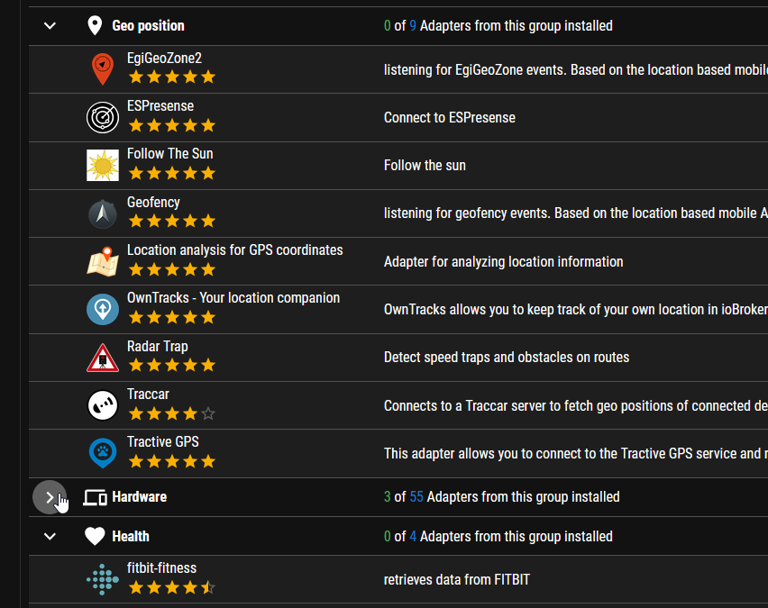
Task: Click the Tractive GPS paw icon
Action: [103, 453]
